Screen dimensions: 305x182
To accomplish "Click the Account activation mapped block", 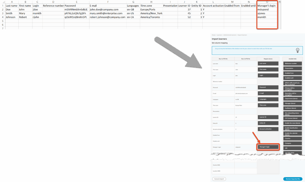I will [x=268, y=129].
